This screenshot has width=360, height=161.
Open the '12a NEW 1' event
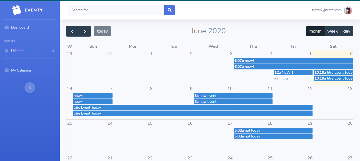pos(293,72)
